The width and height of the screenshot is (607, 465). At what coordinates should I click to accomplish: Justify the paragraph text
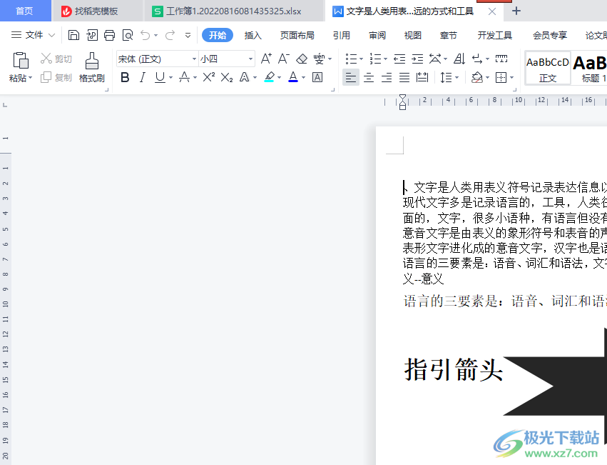coord(404,78)
